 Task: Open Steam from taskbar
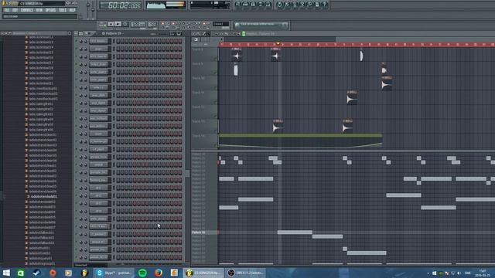tap(36, 273)
